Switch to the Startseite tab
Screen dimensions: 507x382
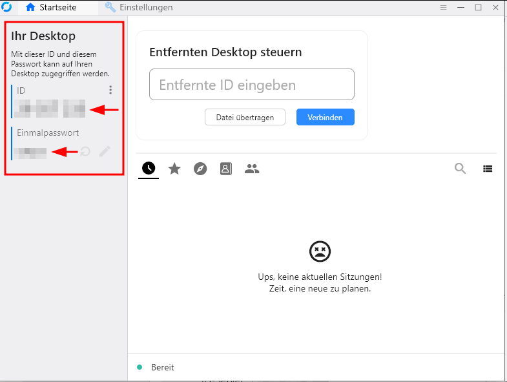[51, 8]
